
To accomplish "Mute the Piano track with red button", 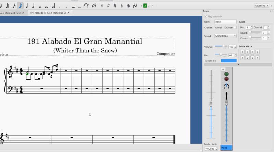I will (x=226, y=79).
